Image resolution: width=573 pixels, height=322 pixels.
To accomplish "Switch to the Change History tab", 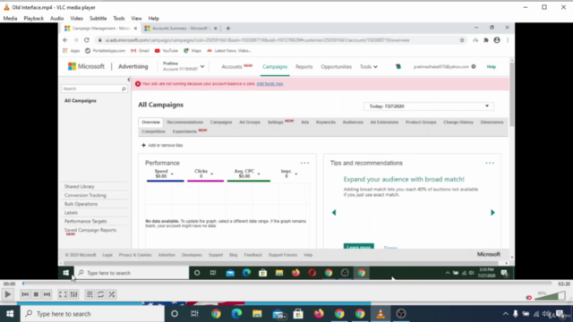I will (458, 122).
